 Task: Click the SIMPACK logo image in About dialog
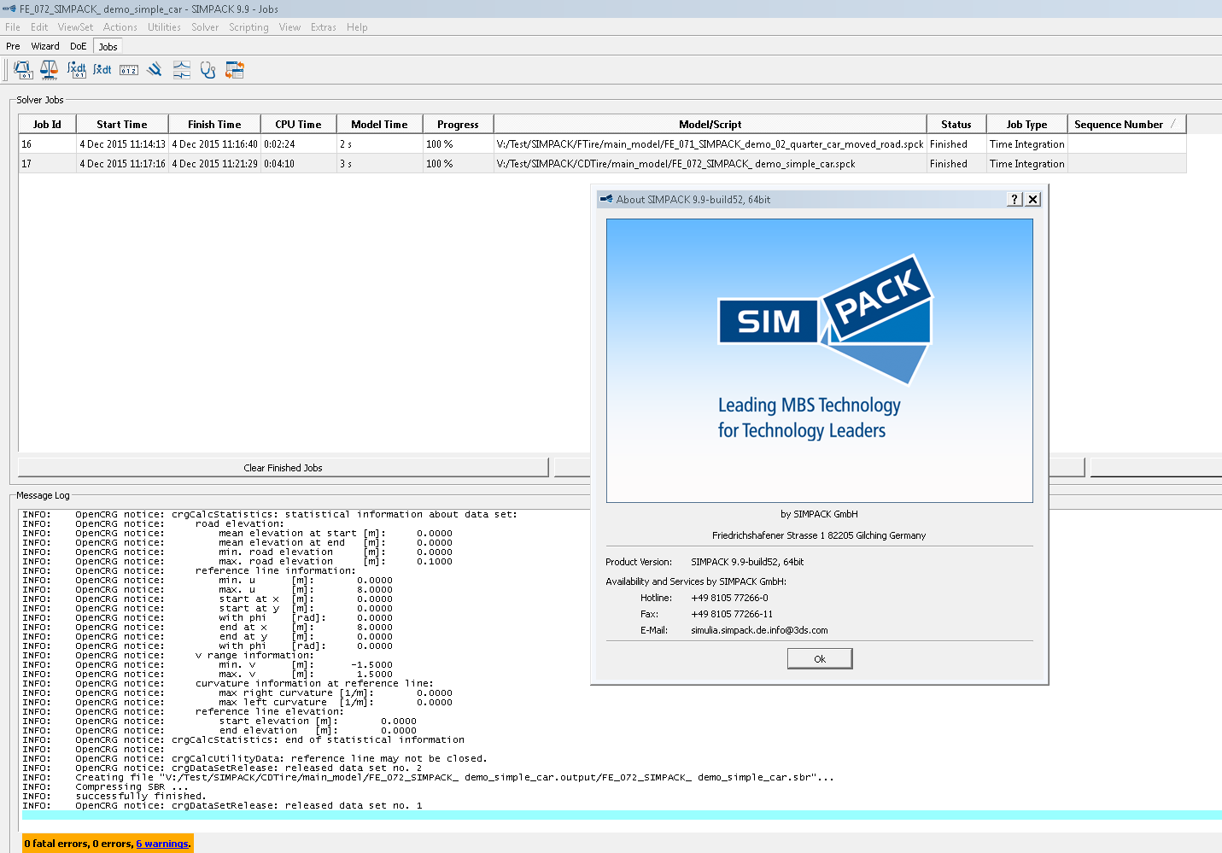click(x=820, y=360)
